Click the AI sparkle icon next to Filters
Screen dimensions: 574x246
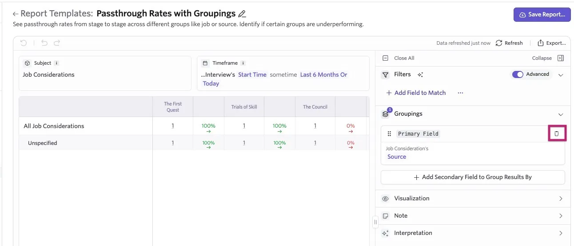(420, 75)
